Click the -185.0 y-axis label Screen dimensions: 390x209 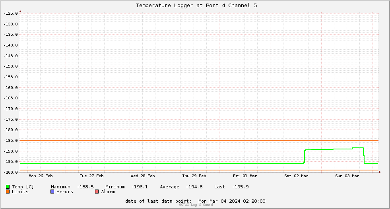[10, 141]
